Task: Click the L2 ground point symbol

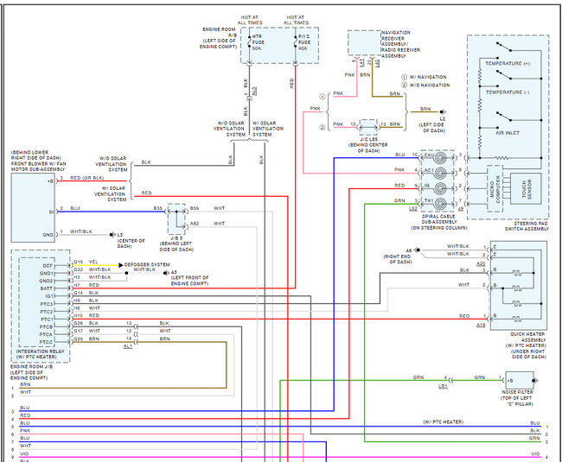Action: tap(443, 112)
